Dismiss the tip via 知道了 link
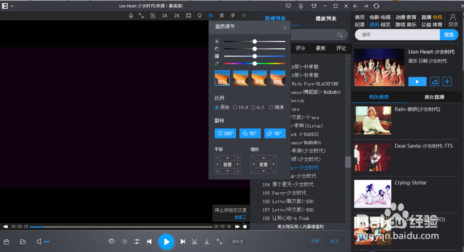464x252 pixels. 240,217
